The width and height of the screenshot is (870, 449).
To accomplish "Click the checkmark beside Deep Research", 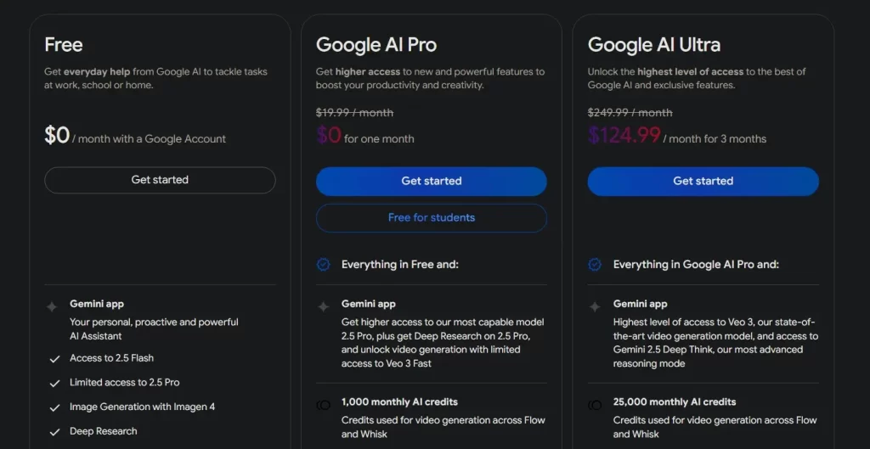I will pos(54,432).
